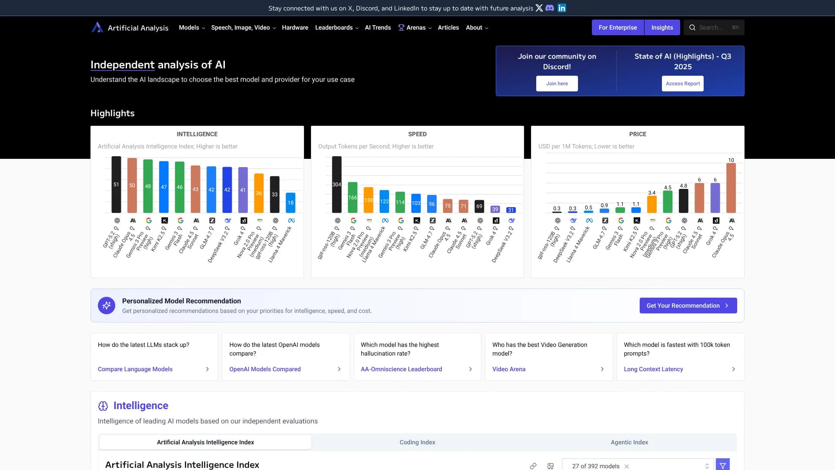835x470 pixels.
Task: Click the Search input field
Action: tap(714, 27)
